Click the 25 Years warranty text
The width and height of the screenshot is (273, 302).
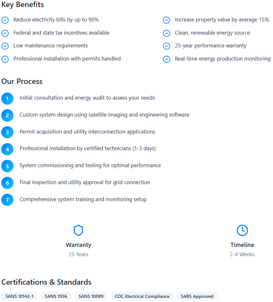pyautogui.click(x=78, y=254)
